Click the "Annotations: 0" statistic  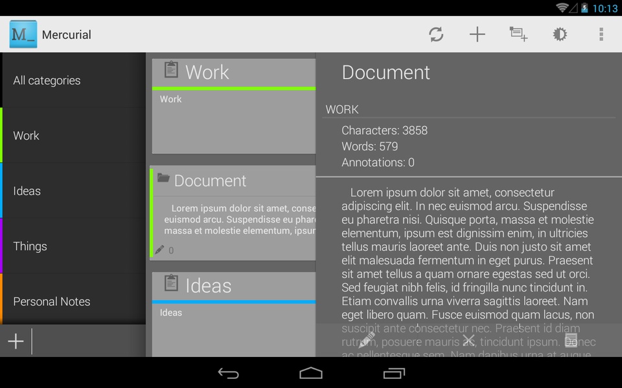(x=378, y=162)
